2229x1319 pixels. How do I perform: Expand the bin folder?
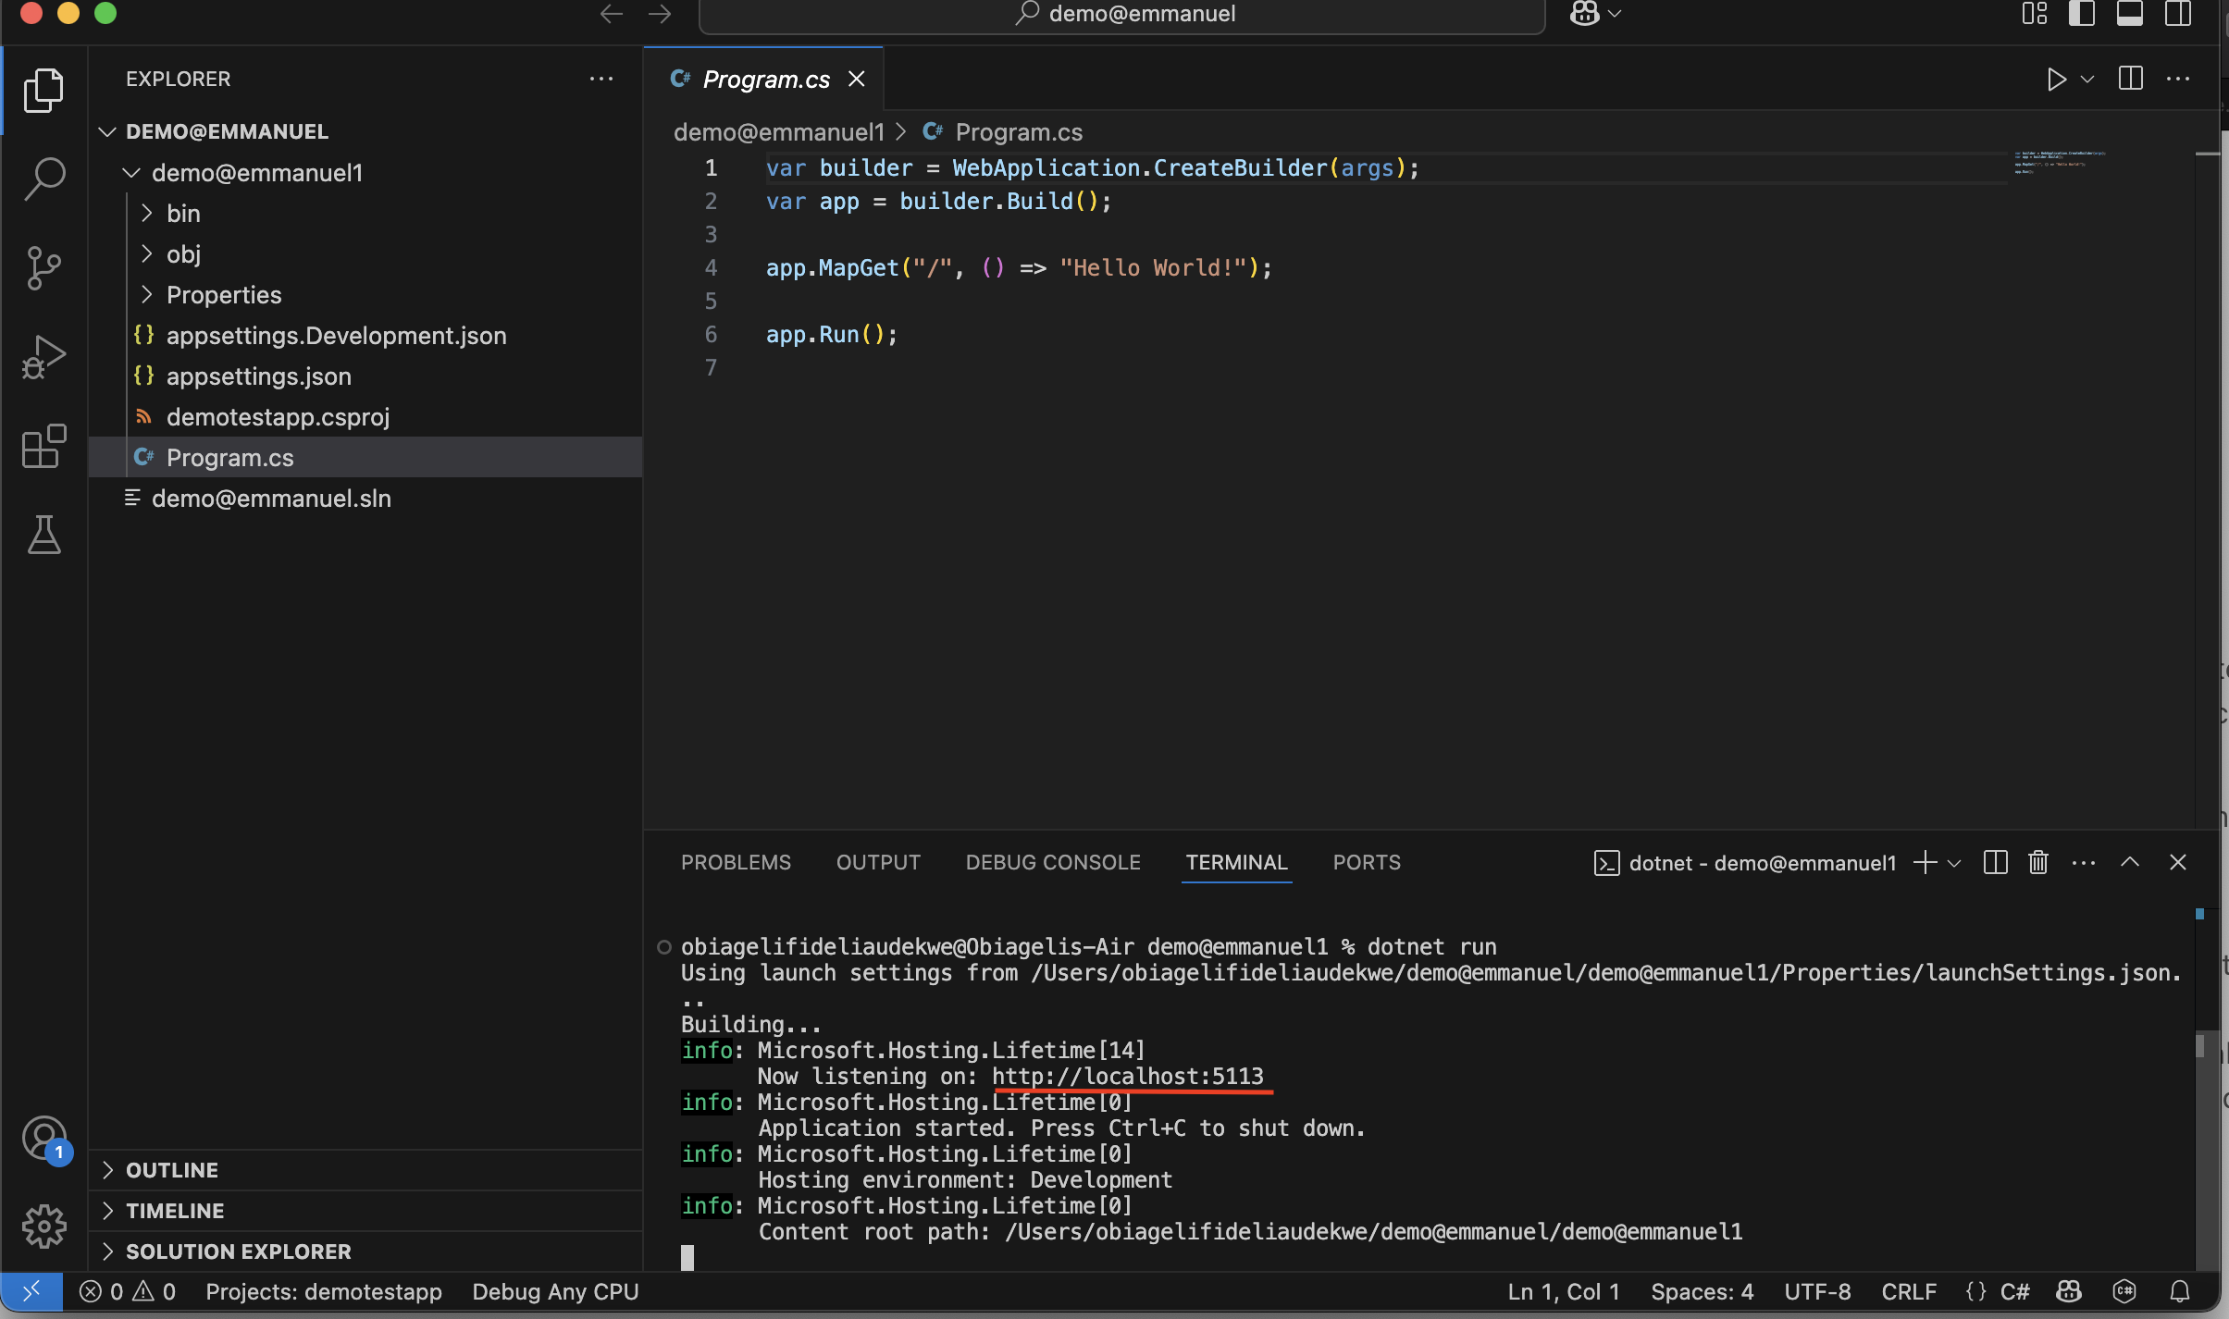point(146,213)
